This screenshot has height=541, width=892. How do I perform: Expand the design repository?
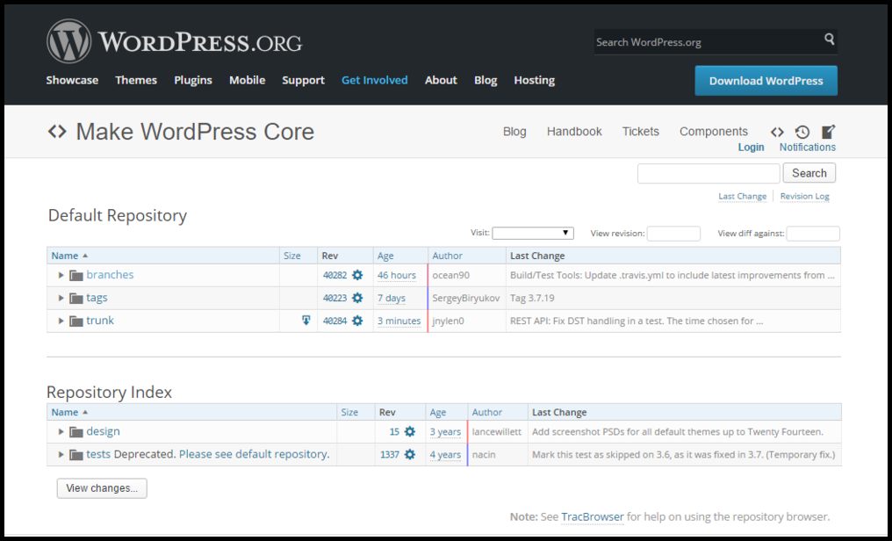click(61, 432)
